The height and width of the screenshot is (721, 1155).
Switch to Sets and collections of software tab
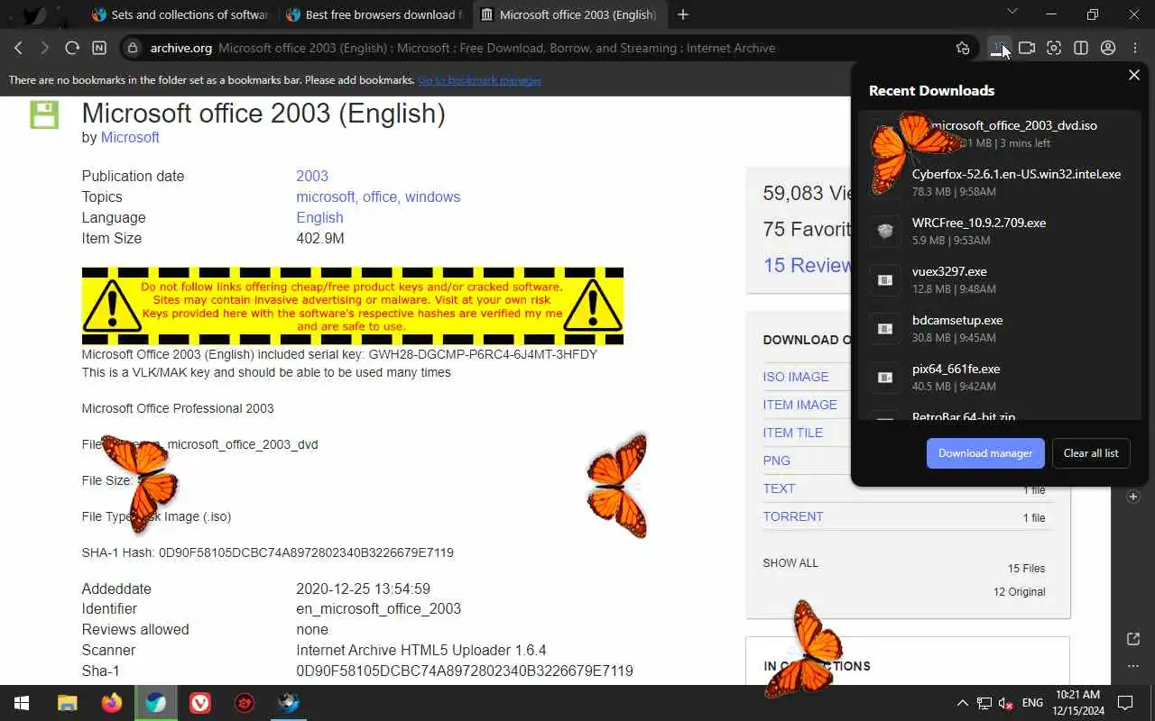180,14
